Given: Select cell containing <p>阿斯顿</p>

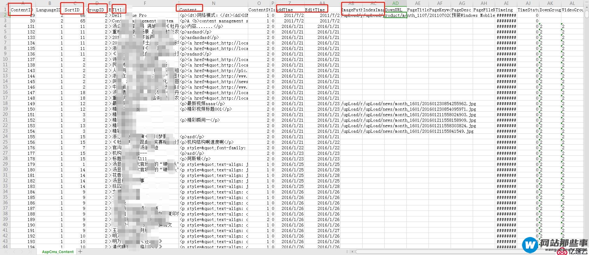Looking at the screenshot, I should [214, 158].
